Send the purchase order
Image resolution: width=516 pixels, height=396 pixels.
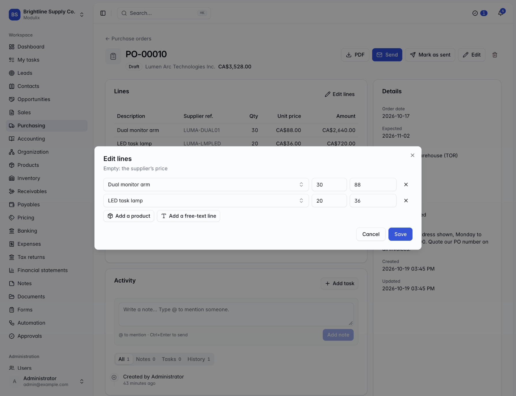[387, 55]
